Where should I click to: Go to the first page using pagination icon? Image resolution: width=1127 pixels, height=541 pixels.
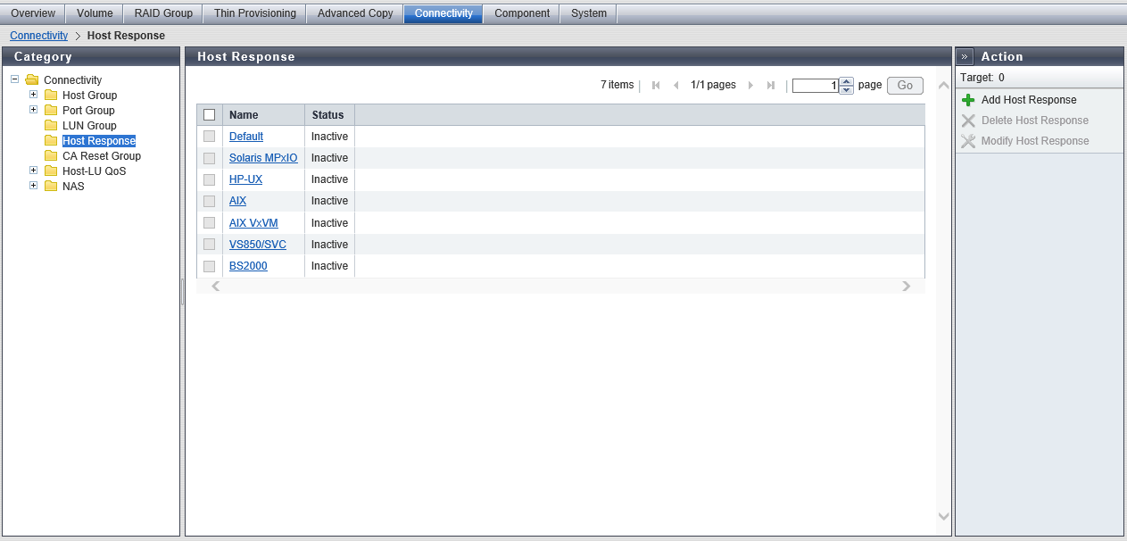pos(656,86)
